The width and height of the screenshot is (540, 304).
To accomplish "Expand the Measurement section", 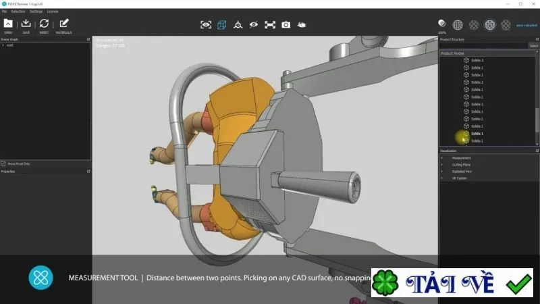I will (x=442, y=158).
